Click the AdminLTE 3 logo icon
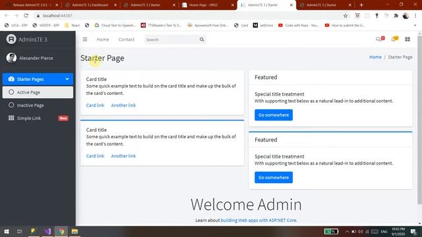 pos(11,39)
